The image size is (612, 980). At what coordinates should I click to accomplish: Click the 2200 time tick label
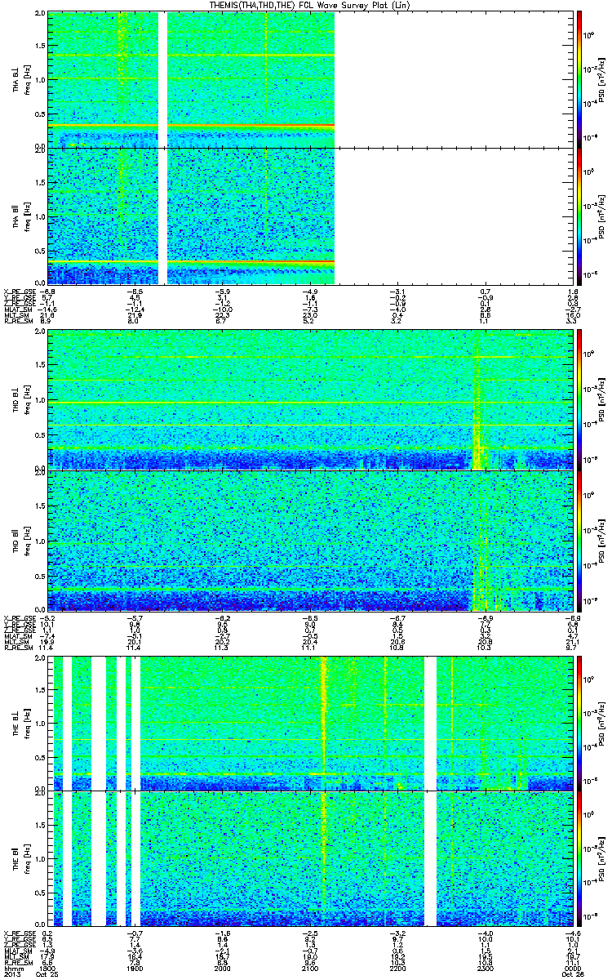pyautogui.click(x=396, y=969)
